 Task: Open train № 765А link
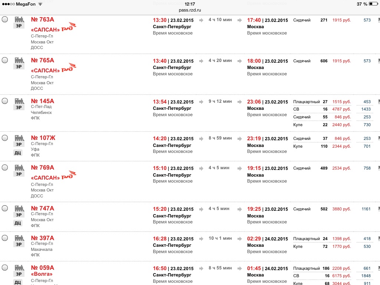coord(42,60)
